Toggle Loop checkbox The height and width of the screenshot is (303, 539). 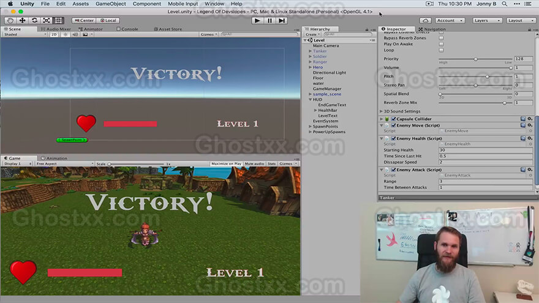click(x=442, y=50)
